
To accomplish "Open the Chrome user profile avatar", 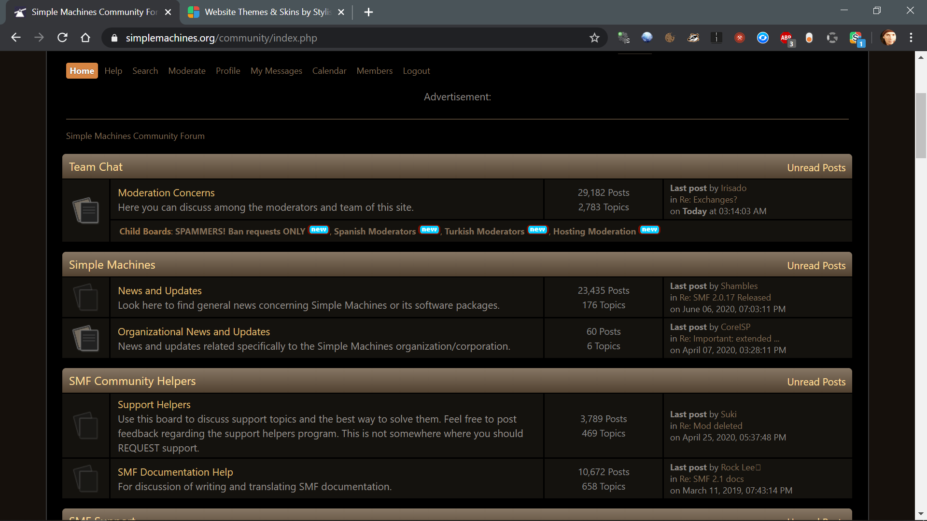I will (x=888, y=38).
